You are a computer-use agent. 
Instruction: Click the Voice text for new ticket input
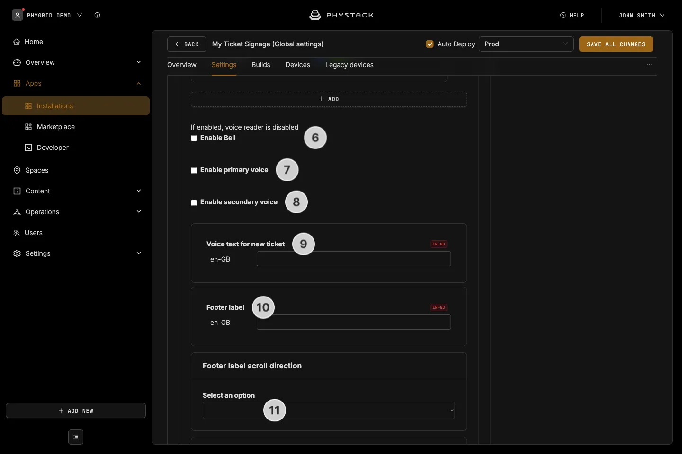(x=354, y=259)
